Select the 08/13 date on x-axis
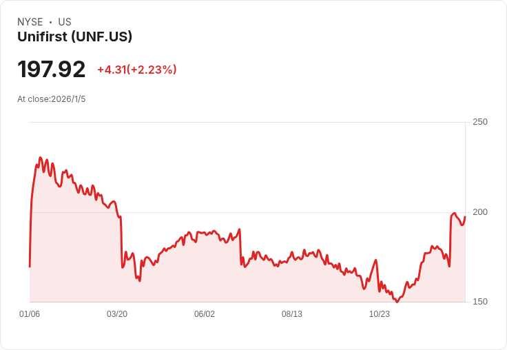Viewport: 507px width, 350px height. pyautogui.click(x=292, y=314)
